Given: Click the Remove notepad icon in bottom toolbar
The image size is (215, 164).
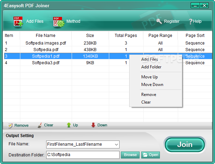Looking at the screenshot, I should tap(10, 125).
